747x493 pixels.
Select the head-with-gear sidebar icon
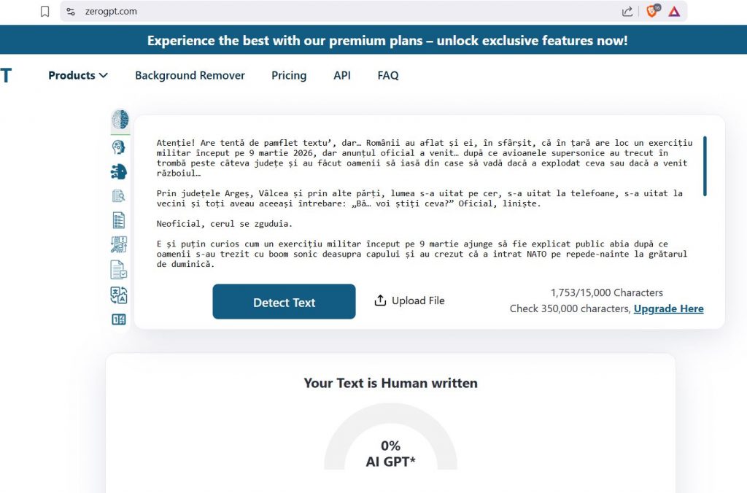pos(118,147)
